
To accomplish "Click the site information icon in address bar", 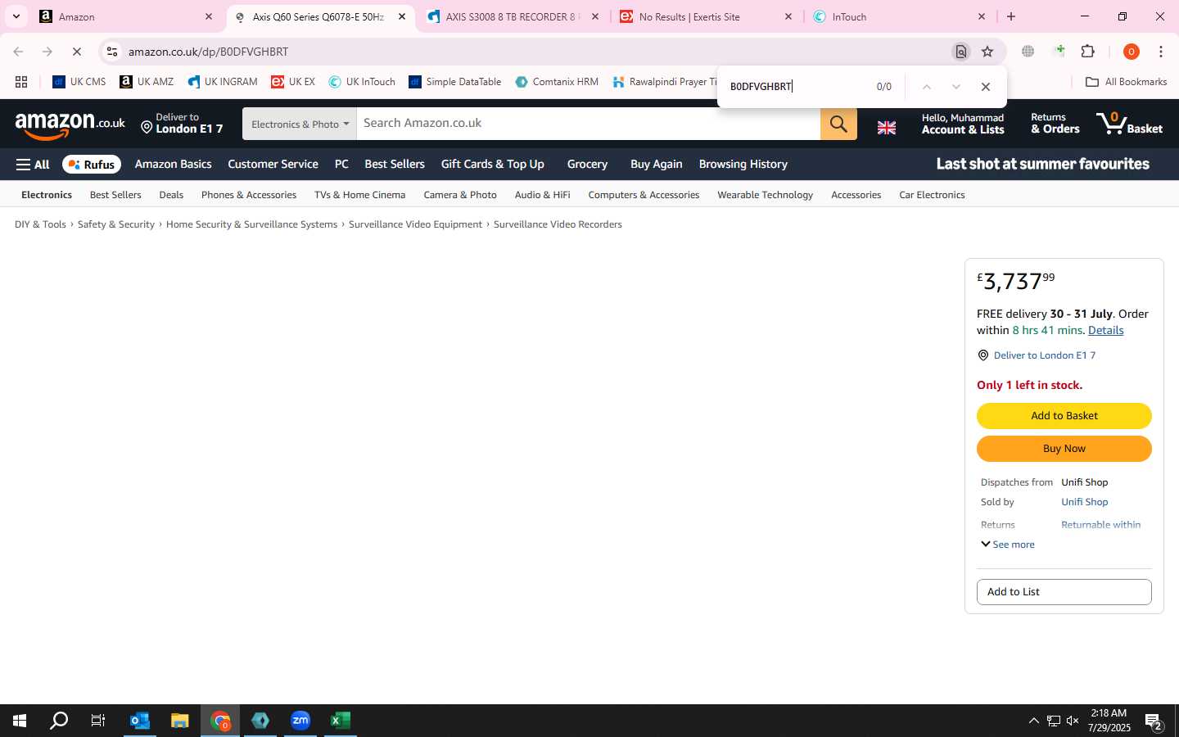I will click(112, 52).
